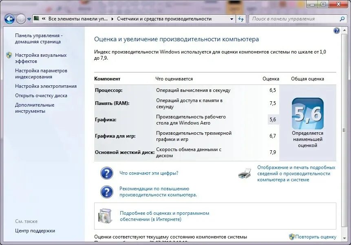The image size is (351, 245).
Task: Click the large 5,6 base score badge
Action: pos(307,114)
